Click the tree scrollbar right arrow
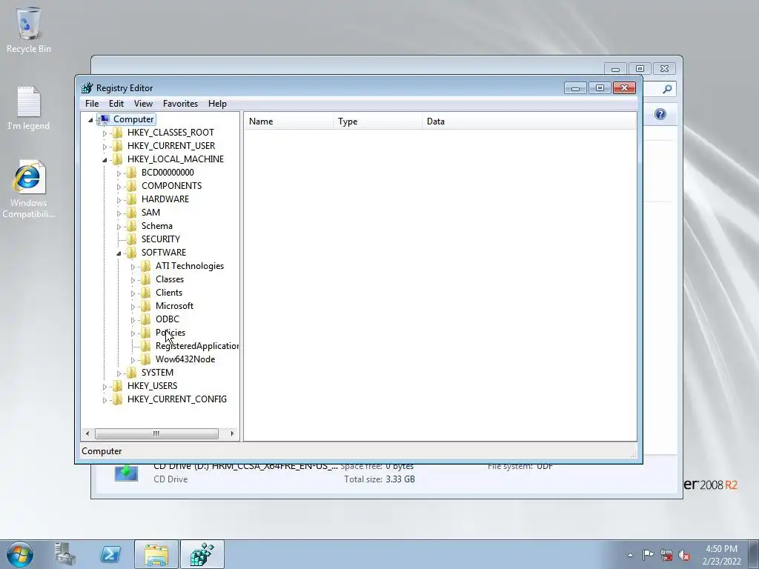The width and height of the screenshot is (759, 569). 232,433
